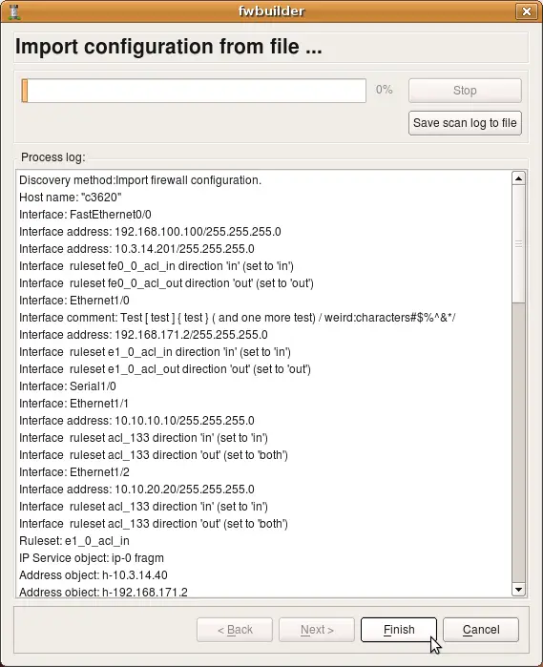Click the Interface: FastEthernet0/0 log line
The width and height of the screenshot is (543, 667).
tap(85, 215)
